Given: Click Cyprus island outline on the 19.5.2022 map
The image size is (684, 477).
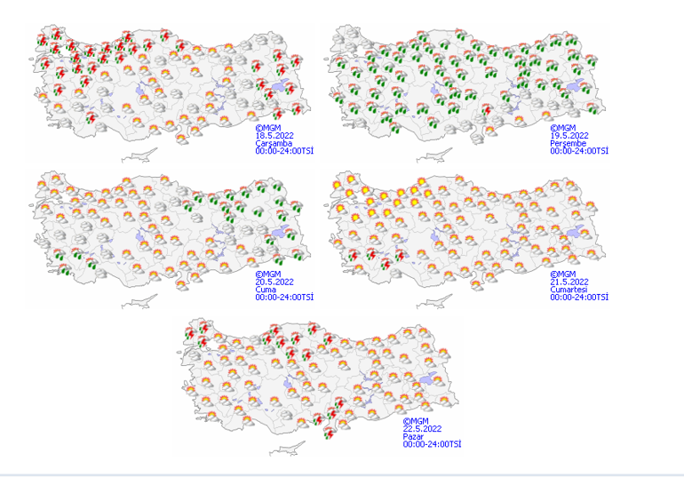Looking at the screenshot, I should pos(434,155).
